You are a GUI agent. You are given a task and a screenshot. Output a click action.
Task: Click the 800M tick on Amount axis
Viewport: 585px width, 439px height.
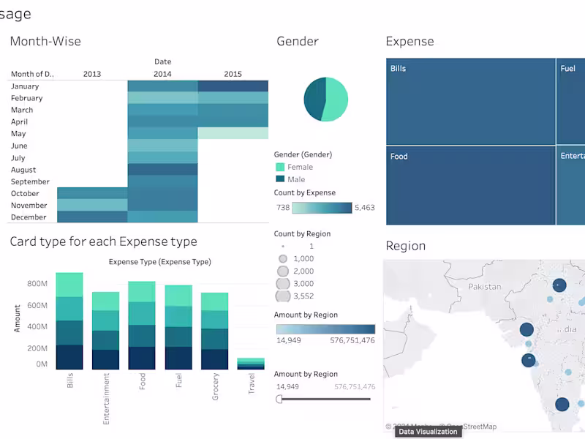(37, 283)
